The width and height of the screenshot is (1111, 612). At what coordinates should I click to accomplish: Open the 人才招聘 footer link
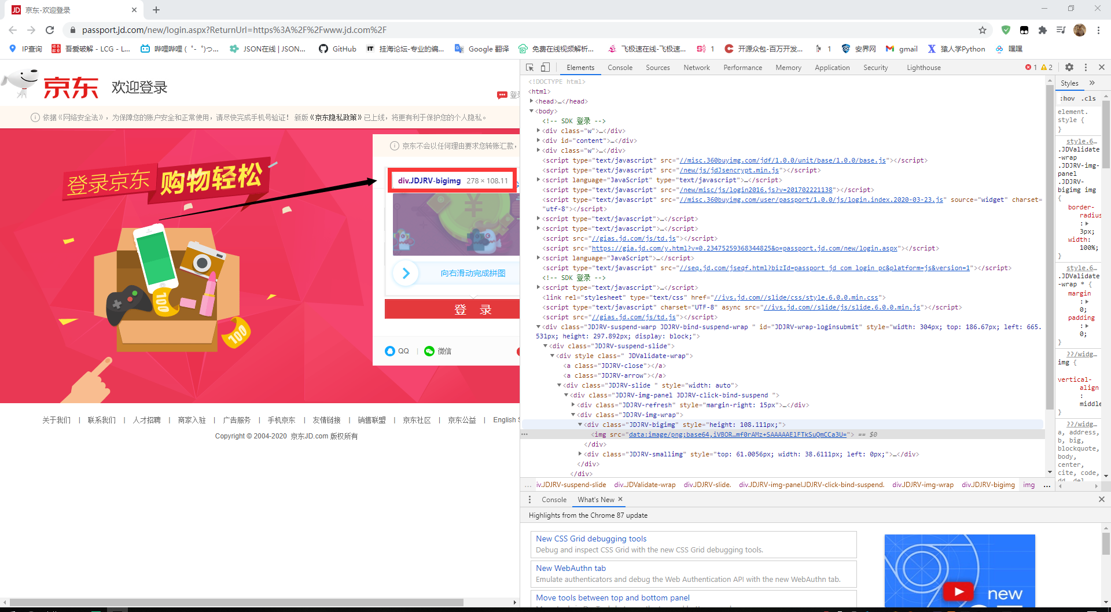coord(146,420)
